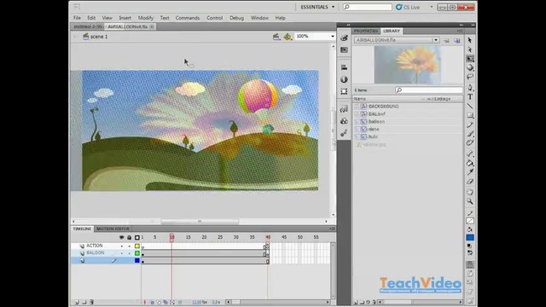Screen dimensions: 546x307
Task: Pick the Bone tool
Action: click(470, 153)
